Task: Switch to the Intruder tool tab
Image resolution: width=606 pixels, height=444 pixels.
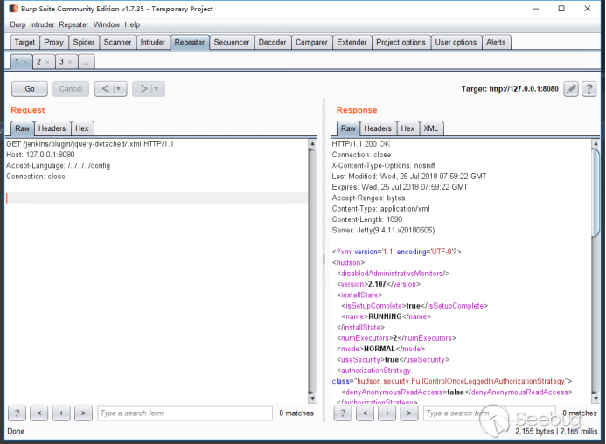Action: 153,43
